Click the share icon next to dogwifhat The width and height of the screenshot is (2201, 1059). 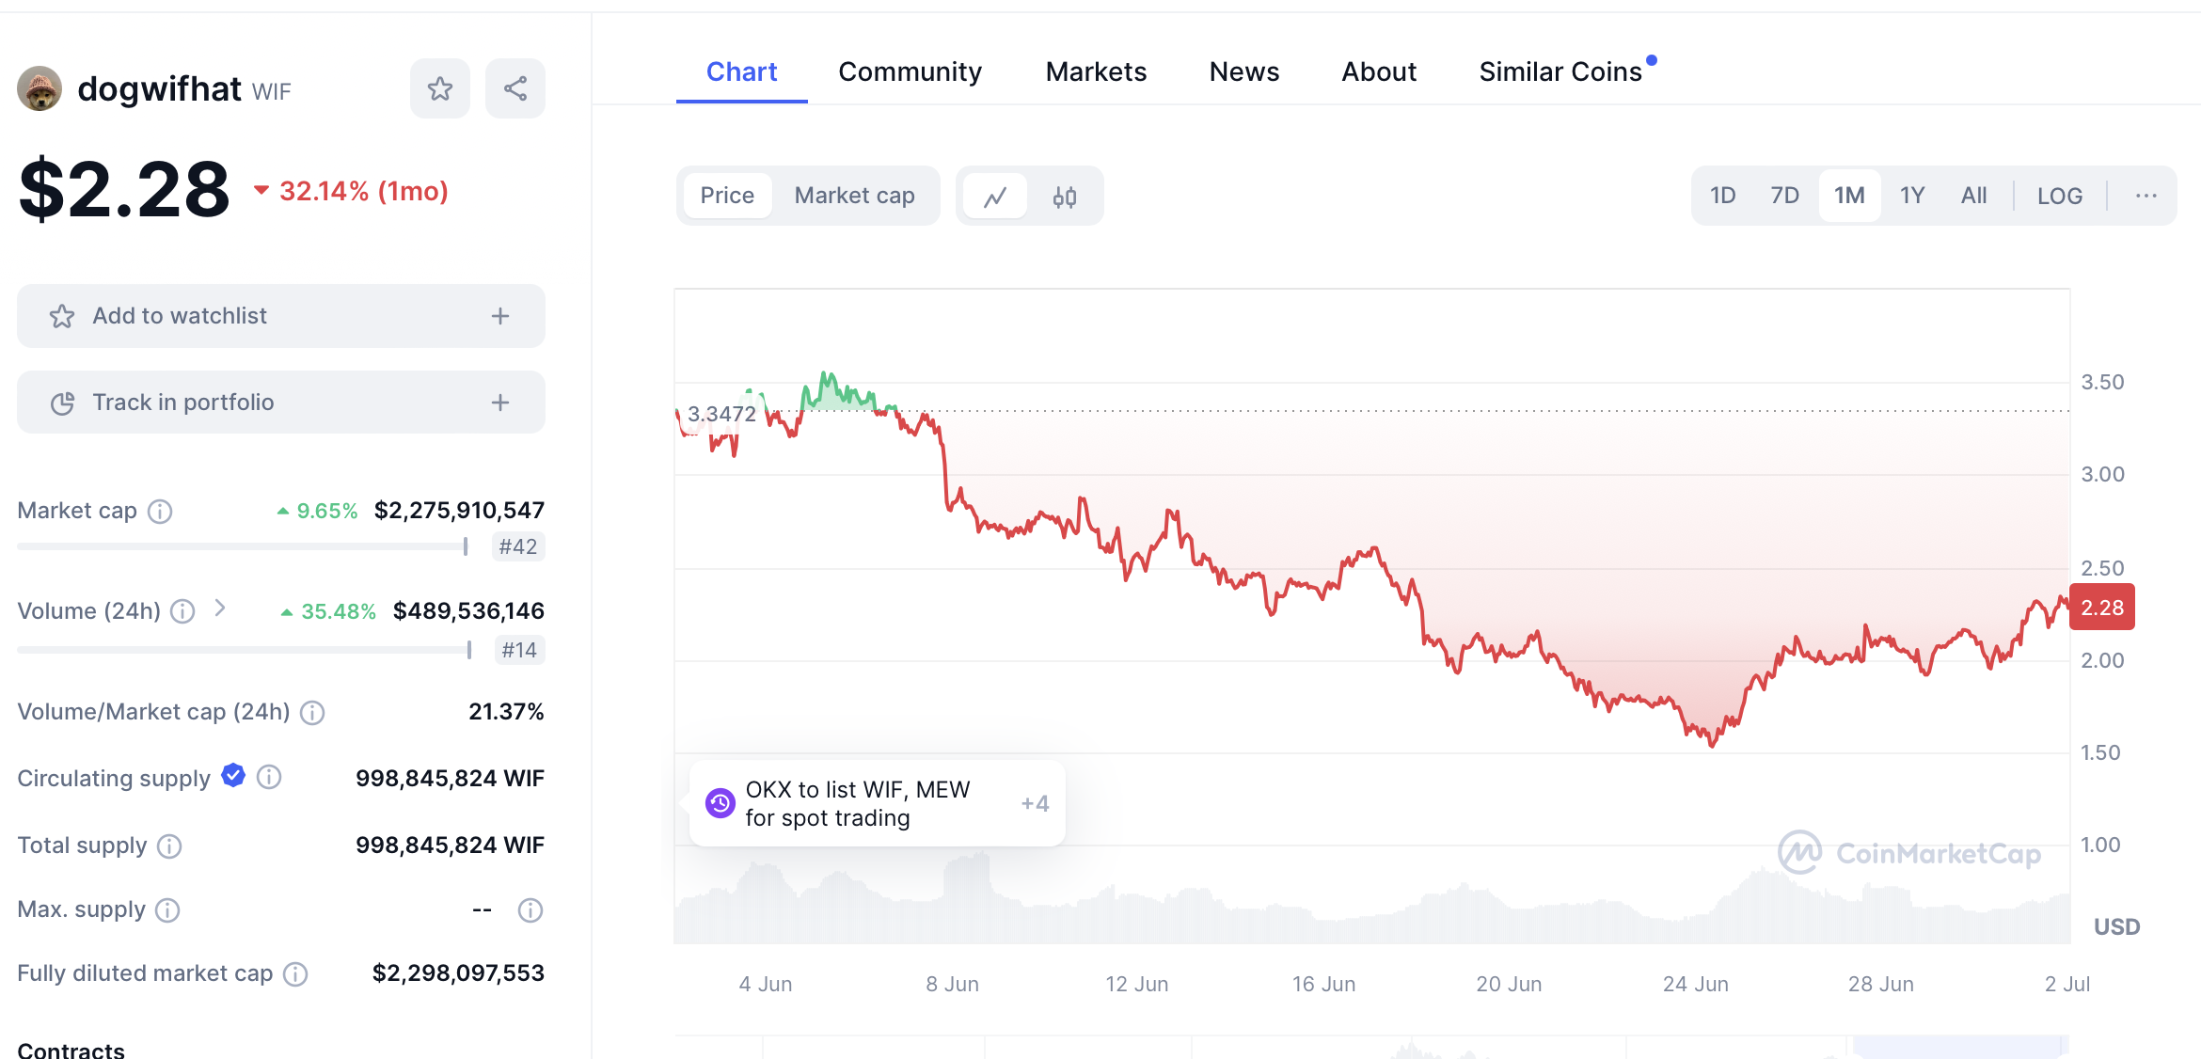[515, 89]
